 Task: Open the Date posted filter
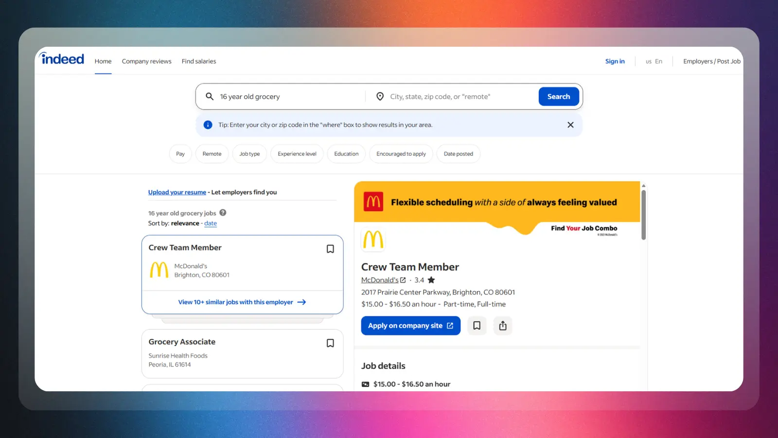(458, 154)
